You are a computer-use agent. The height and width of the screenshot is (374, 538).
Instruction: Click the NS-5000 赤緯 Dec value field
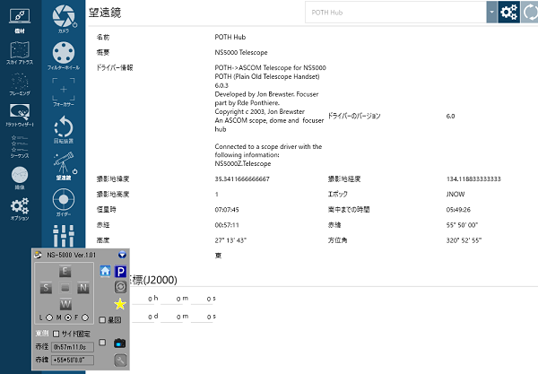[73, 360]
